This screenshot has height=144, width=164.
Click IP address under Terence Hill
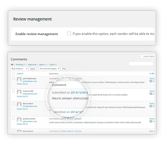[22, 96]
